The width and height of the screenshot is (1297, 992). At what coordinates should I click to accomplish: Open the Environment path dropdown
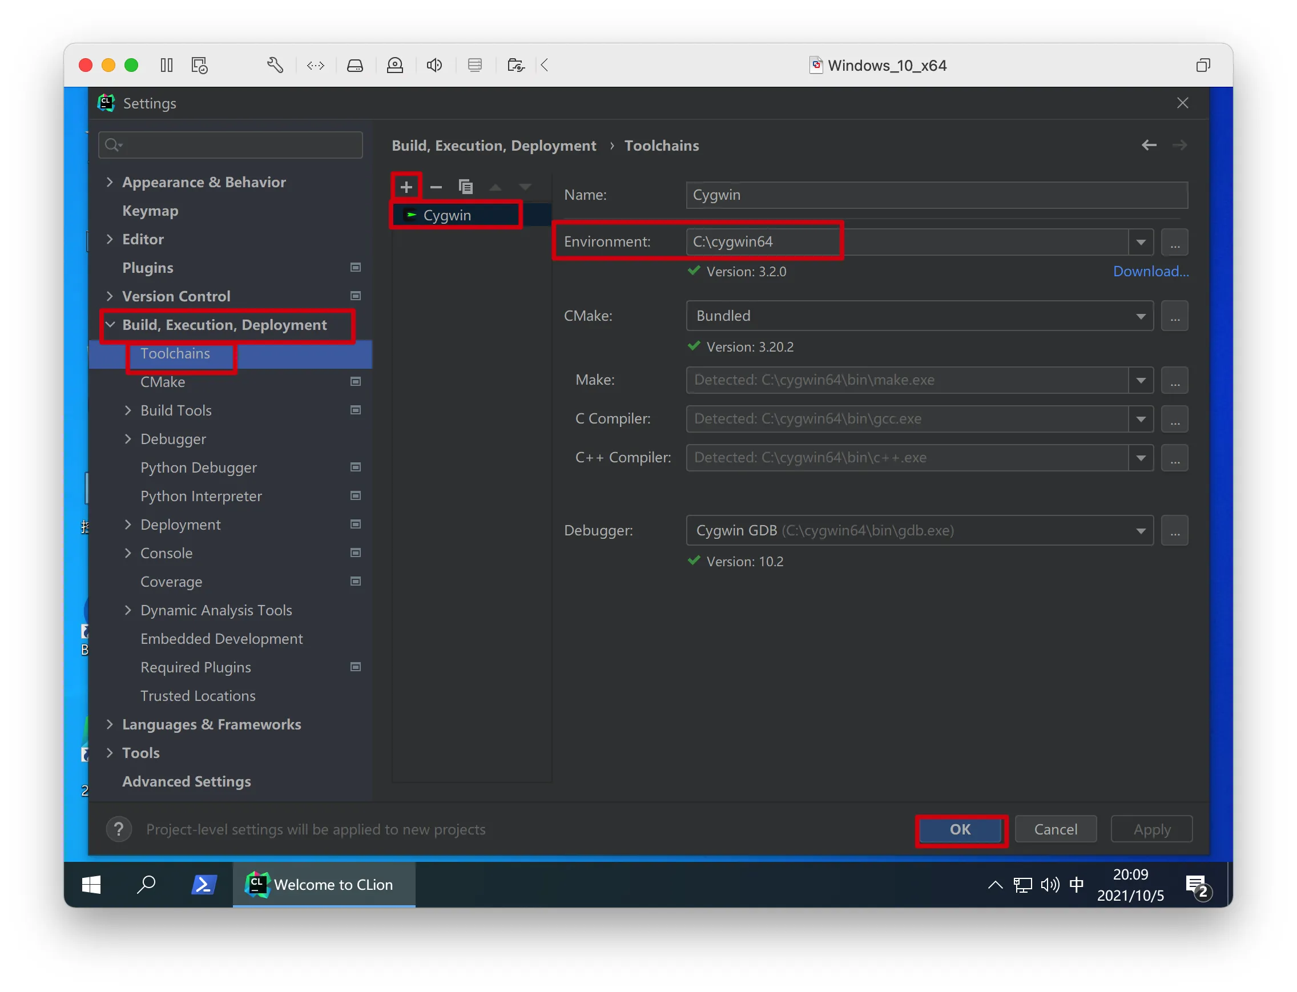pyautogui.click(x=1141, y=242)
